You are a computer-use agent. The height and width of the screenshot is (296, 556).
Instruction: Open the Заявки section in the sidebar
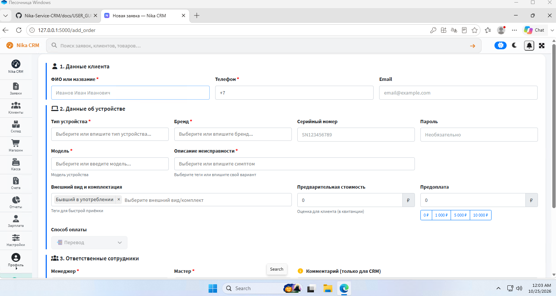16,89
